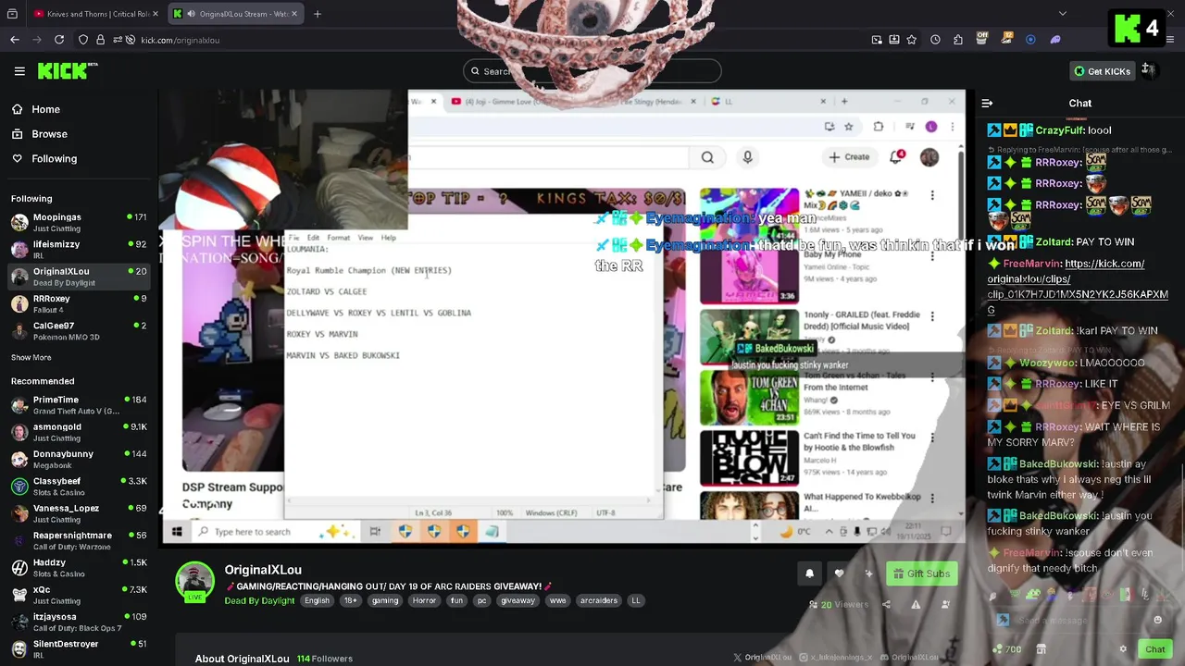
Task: Select the Pepe frog quick emote
Action: click(x=1034, y=595)
